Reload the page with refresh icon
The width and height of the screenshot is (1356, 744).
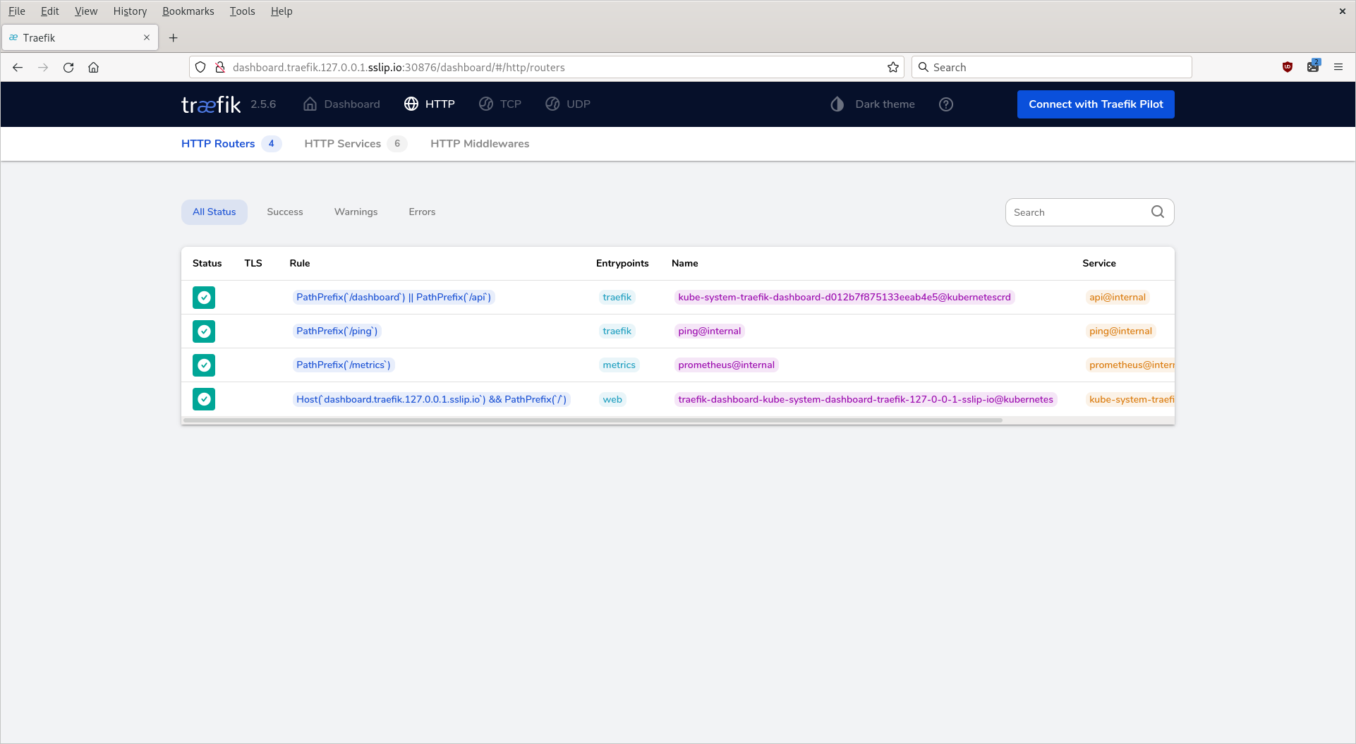(x=68, y=68)
